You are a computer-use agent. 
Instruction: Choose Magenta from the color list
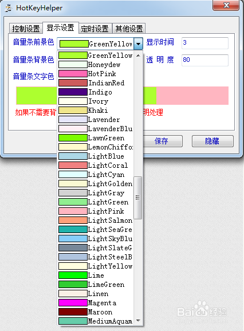point(96,303)
